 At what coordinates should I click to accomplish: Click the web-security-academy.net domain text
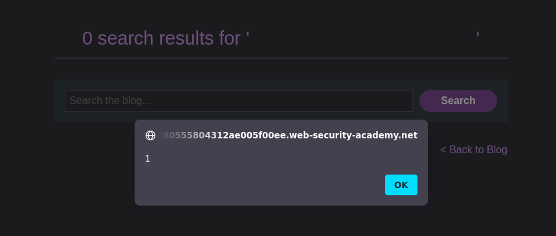[353, 135]
